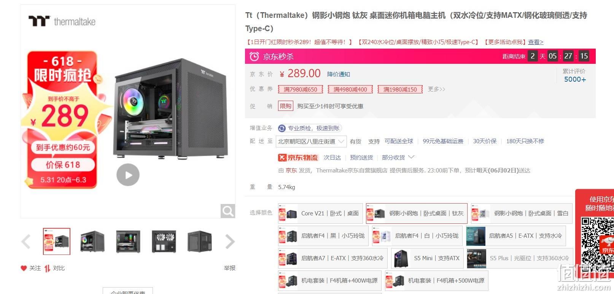Expand the 部分收货 delivery options chevron
614x294 pixels.
tap(411, 157)
